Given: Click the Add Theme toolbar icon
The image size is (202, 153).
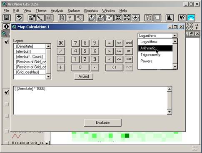Looking at the screenshot, I should pos(19,18).
